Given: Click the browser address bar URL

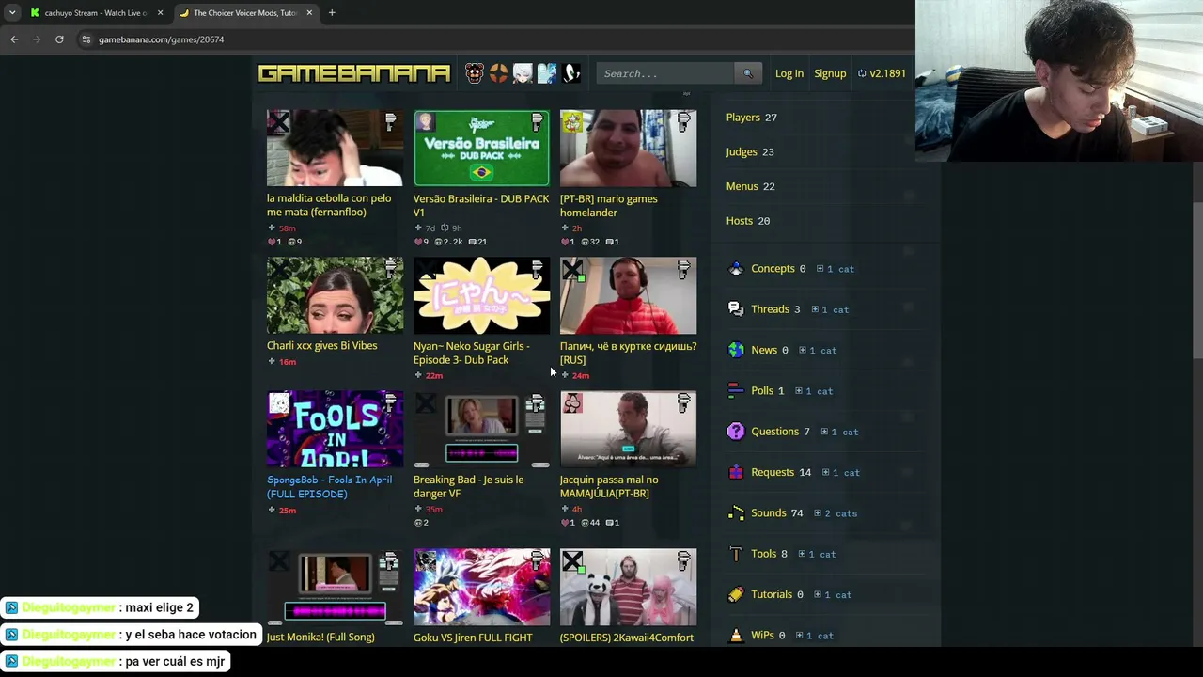Looking at the screenshot, I should point(161,39).
